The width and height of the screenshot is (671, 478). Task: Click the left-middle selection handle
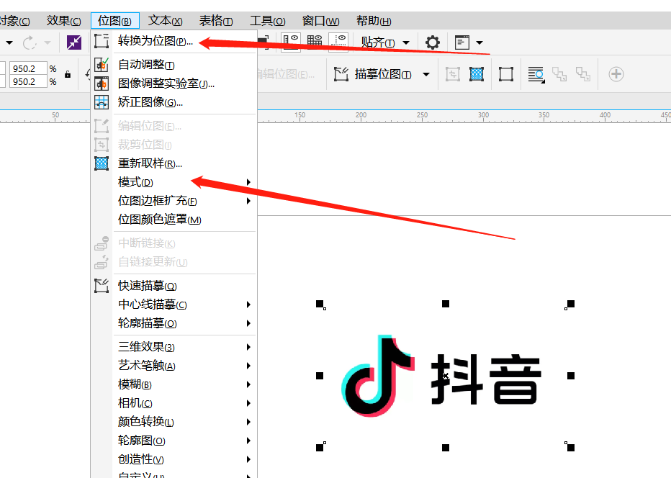point(320,376)
